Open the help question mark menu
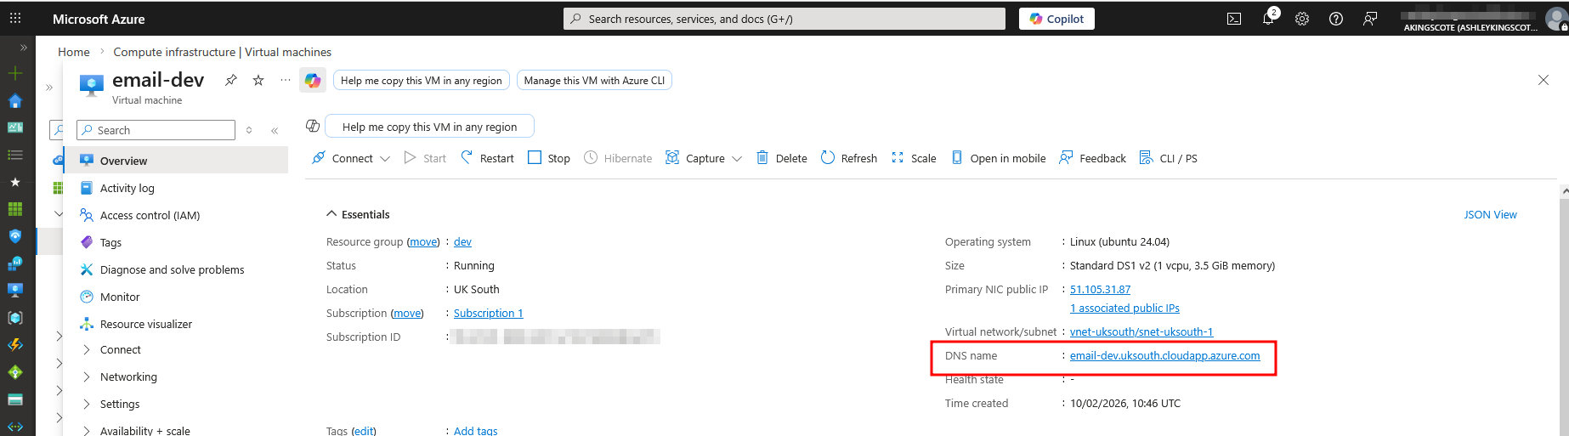Viewport: 1569px width, 436px height. [1336, 19]
